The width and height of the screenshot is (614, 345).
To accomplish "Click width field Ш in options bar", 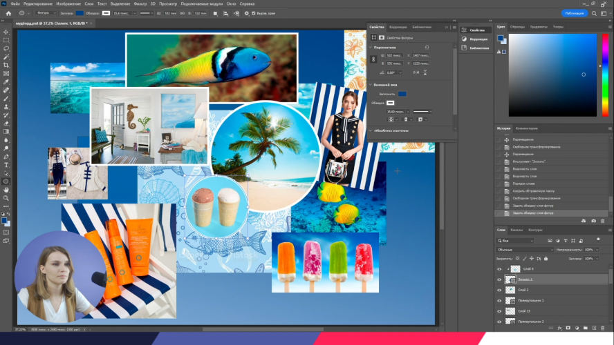I will [x=170, y=13].
